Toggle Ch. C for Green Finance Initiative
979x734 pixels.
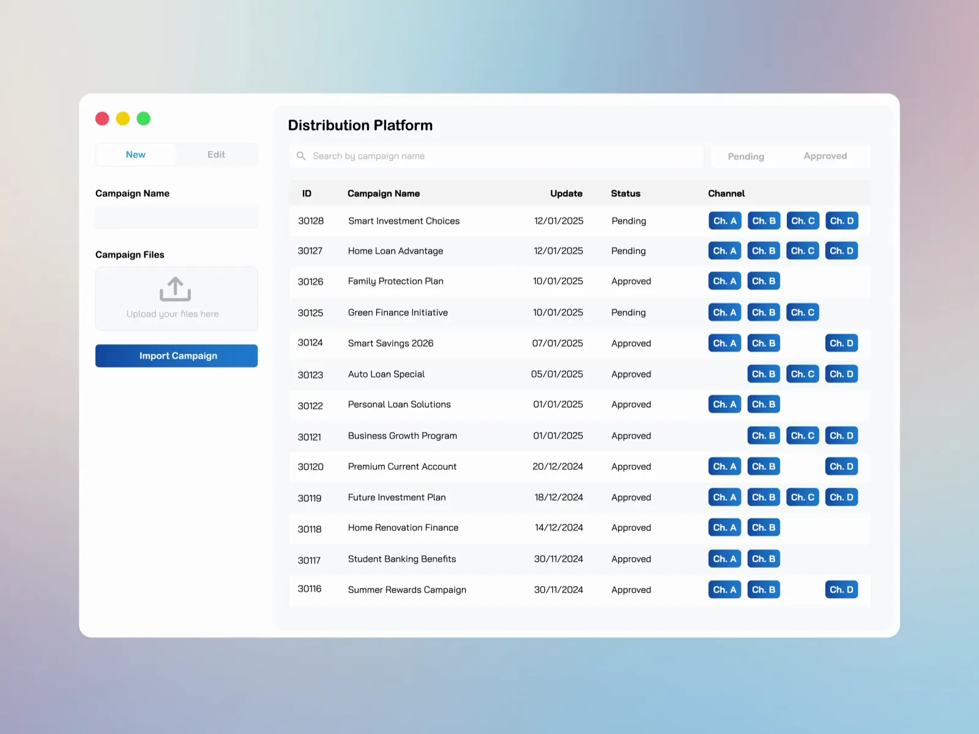[x=803, y=313]
